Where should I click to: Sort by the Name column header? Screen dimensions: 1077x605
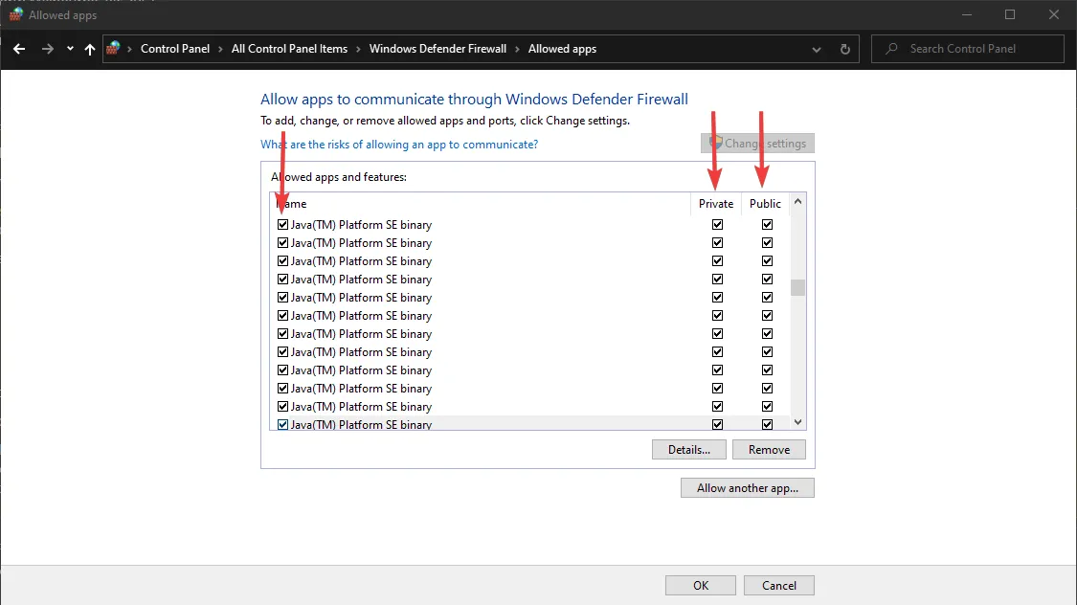[480, 204]
